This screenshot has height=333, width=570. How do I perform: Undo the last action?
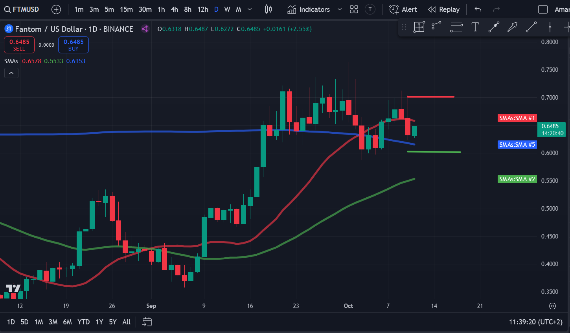pyautogui.click(x=478, y=9)
